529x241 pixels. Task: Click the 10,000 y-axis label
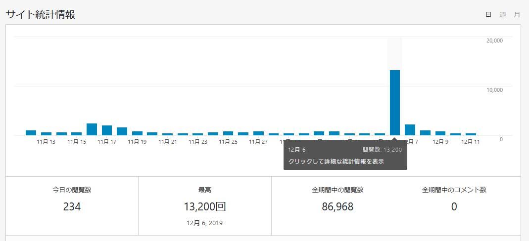point(494,90)
